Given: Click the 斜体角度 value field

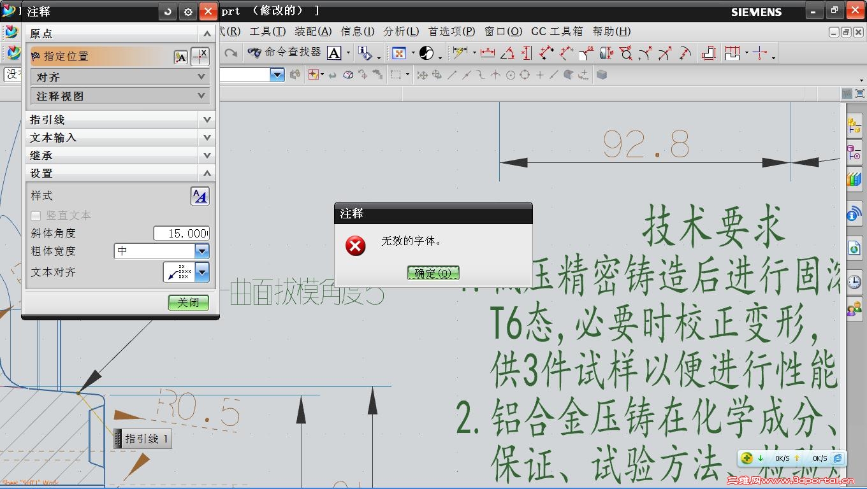Looking at the screenshot, I should [x=181, y=234].
